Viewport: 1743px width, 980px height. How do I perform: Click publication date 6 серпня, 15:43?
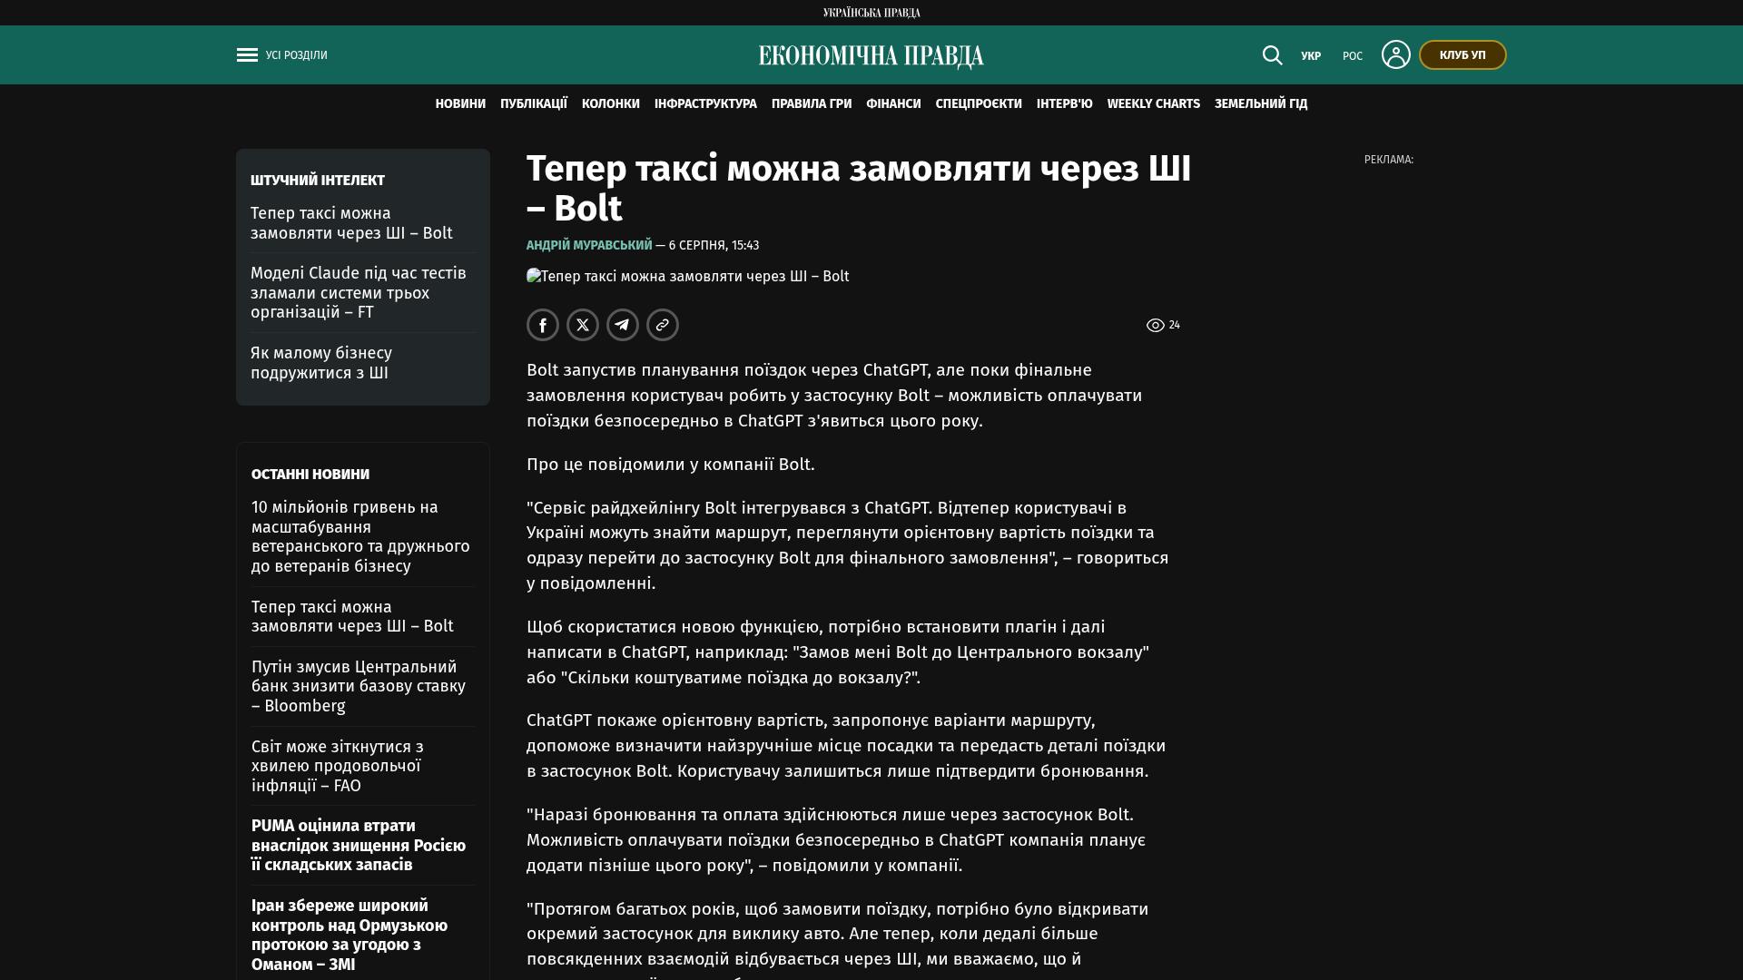click(714, 246)
